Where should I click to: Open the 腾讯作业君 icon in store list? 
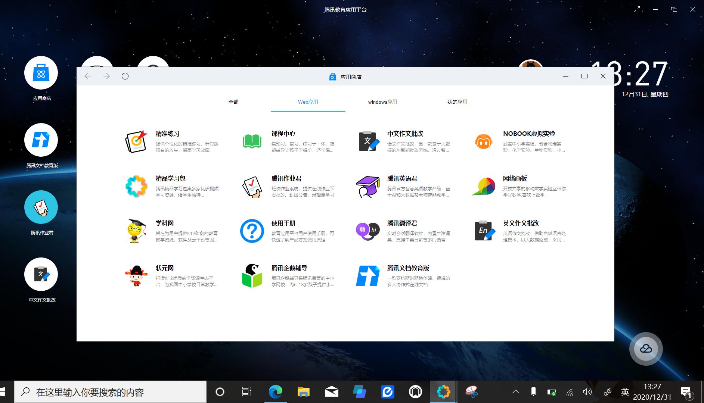tap(252, 187)
